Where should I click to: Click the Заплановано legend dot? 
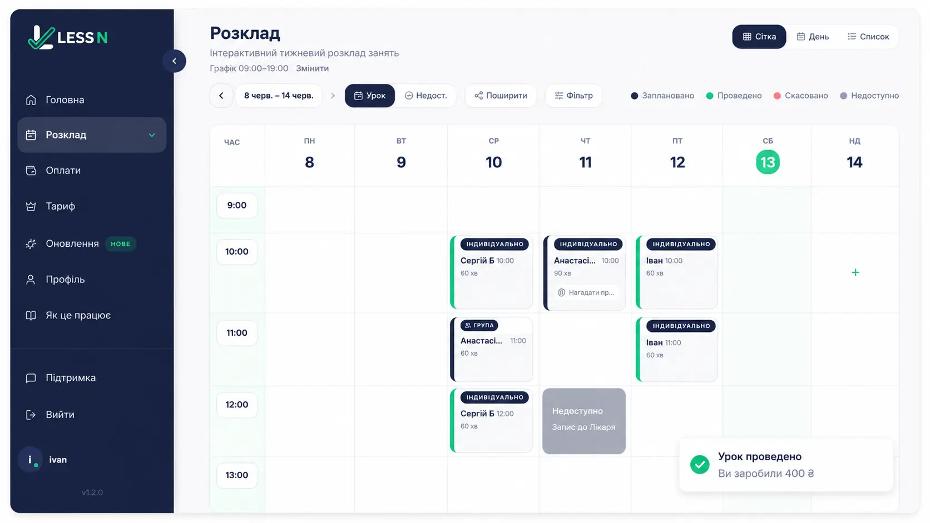[634, 96]
